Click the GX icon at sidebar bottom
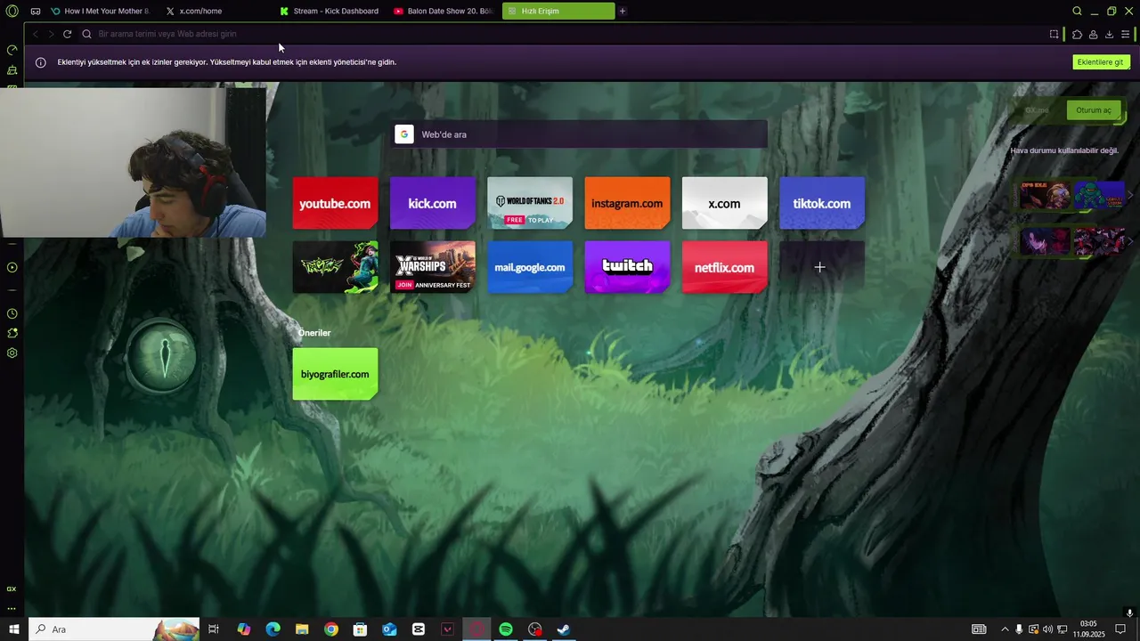 [12, 588]
